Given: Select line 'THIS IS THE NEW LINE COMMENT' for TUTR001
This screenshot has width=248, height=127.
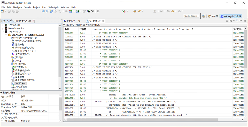Looking at the screenshot, I should (x=122, y=36).
